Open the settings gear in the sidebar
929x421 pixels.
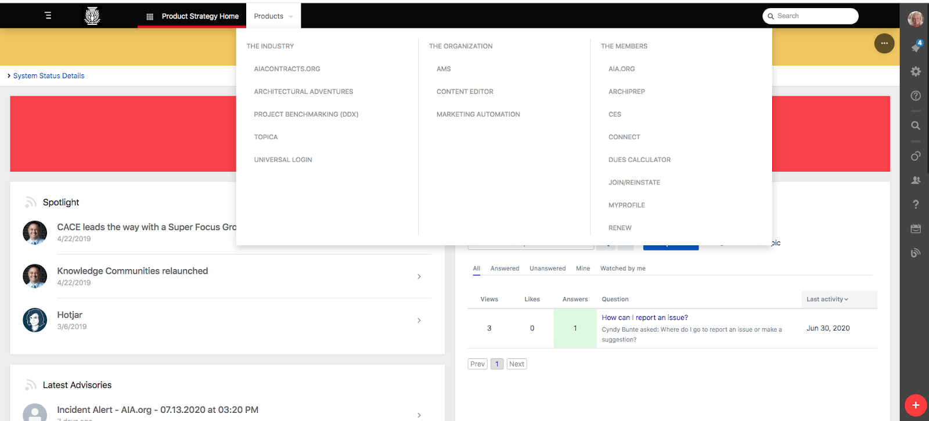click(916, 71)
